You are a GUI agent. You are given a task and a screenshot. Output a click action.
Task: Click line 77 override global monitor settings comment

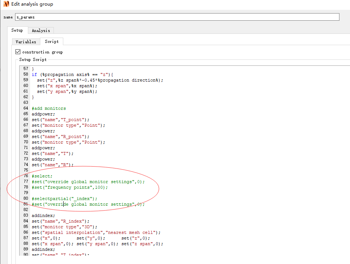click(x=88, y=182)
